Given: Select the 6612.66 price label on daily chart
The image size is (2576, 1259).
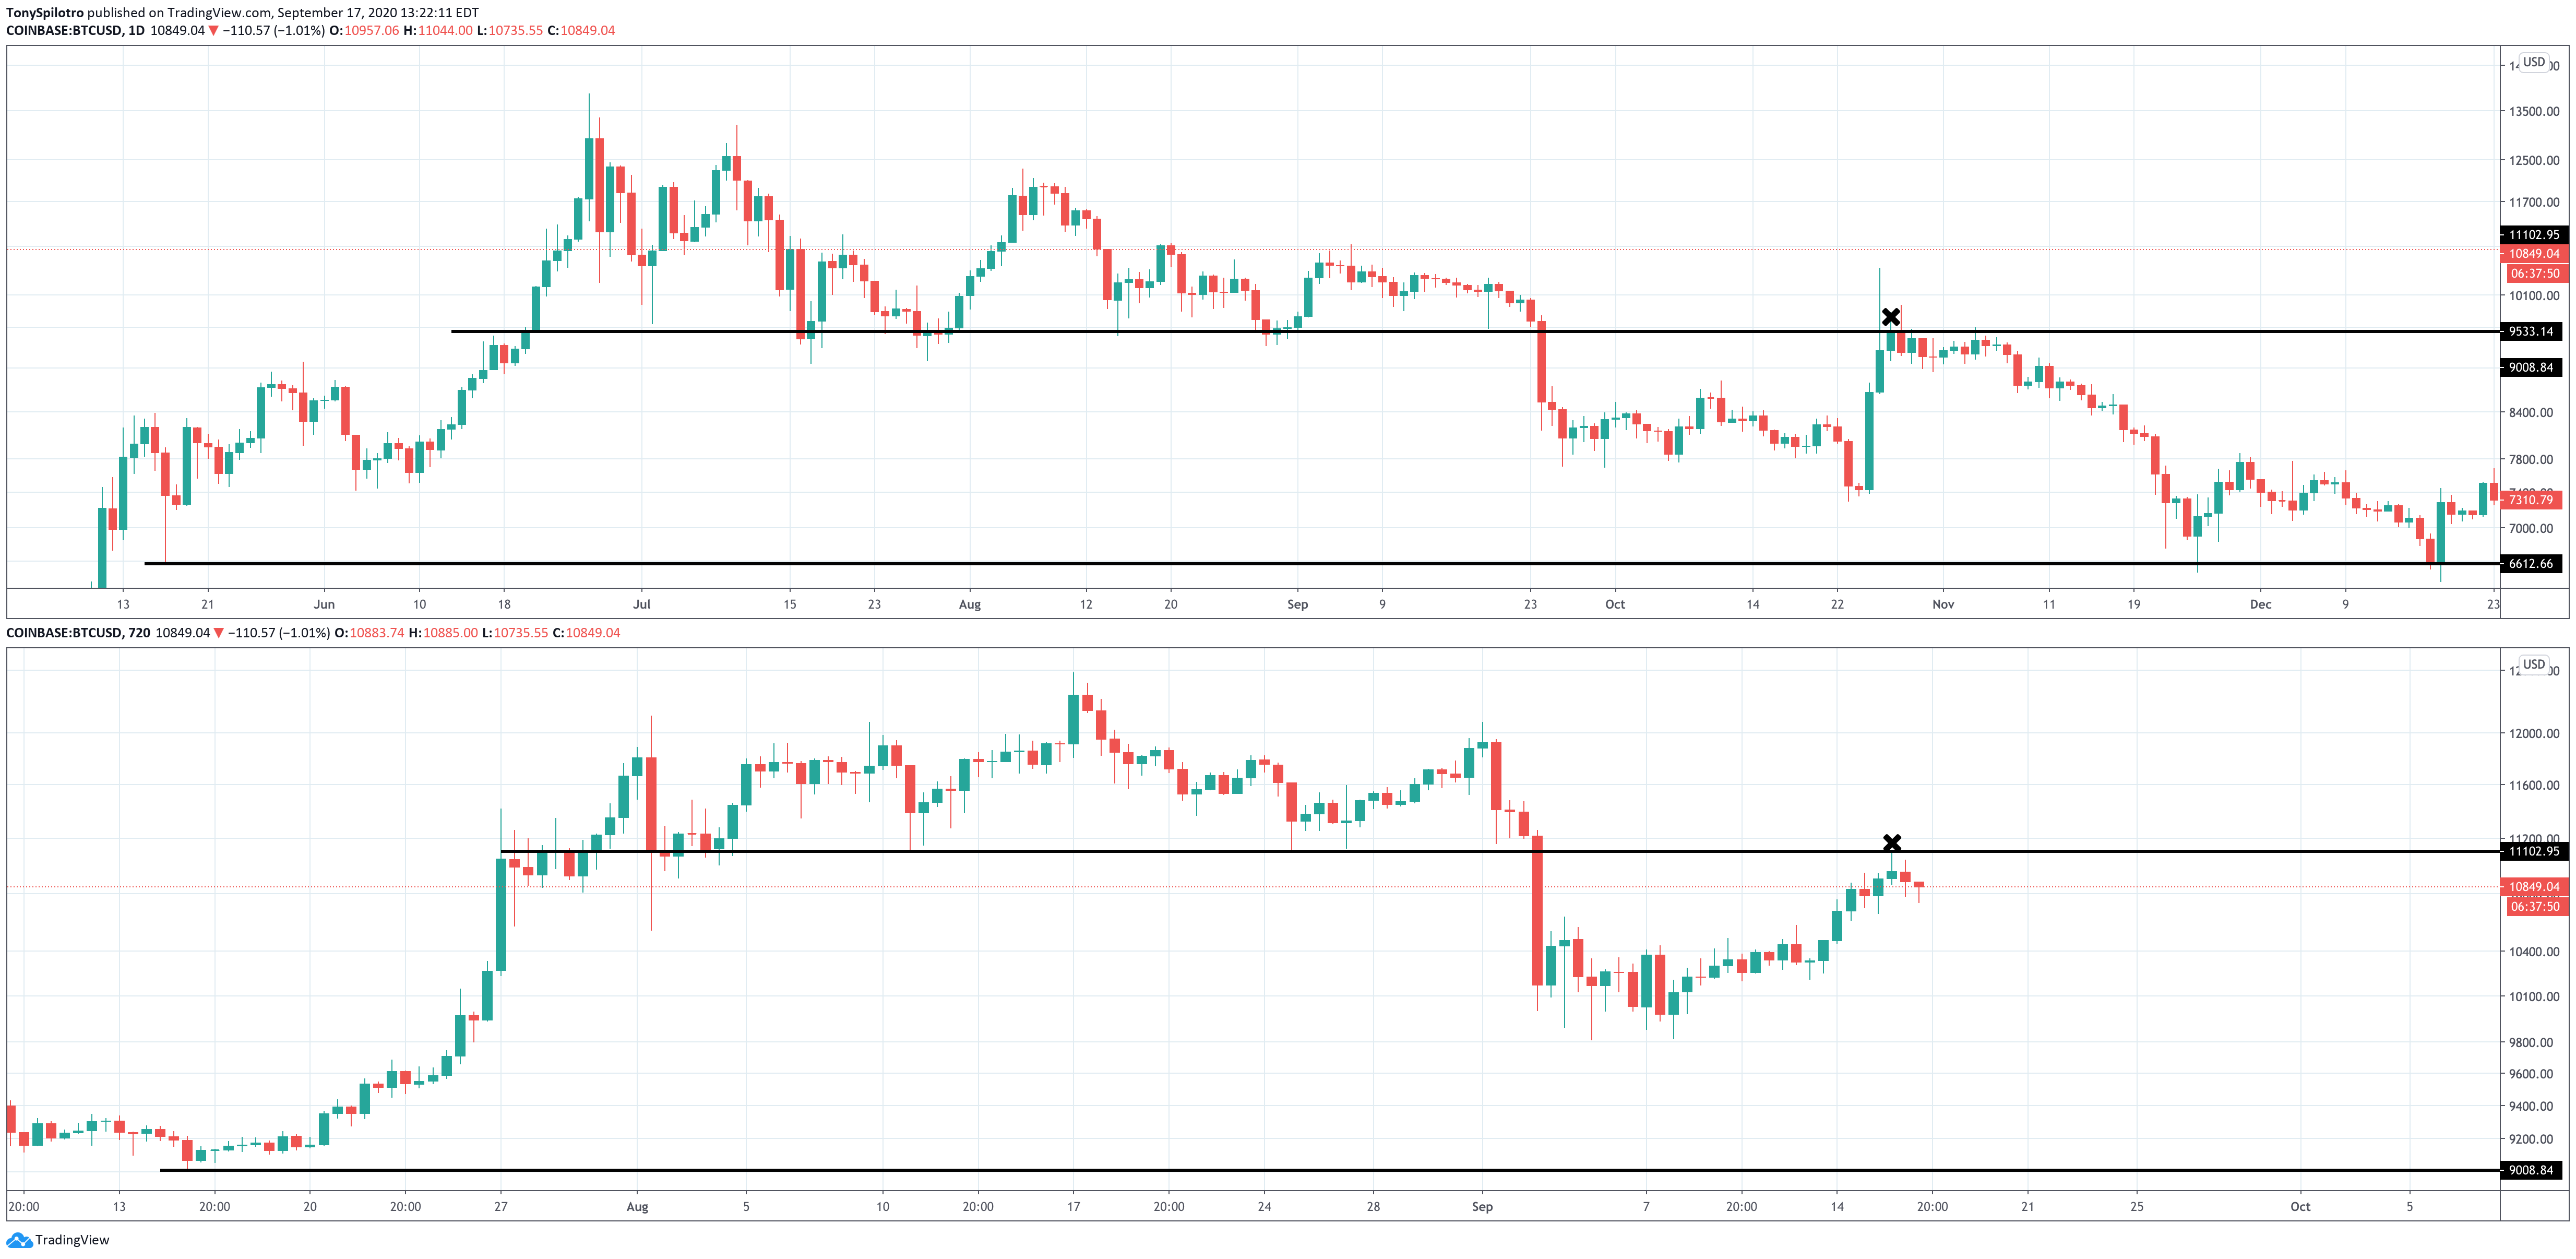Looking at the screenshot, I should pyautogui.click(x=2531, y=564).
